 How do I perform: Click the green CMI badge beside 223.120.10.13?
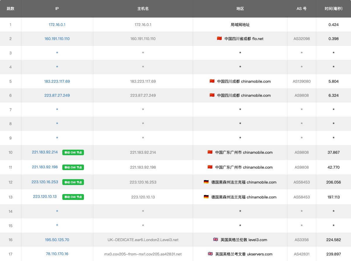tap(73, 197)
